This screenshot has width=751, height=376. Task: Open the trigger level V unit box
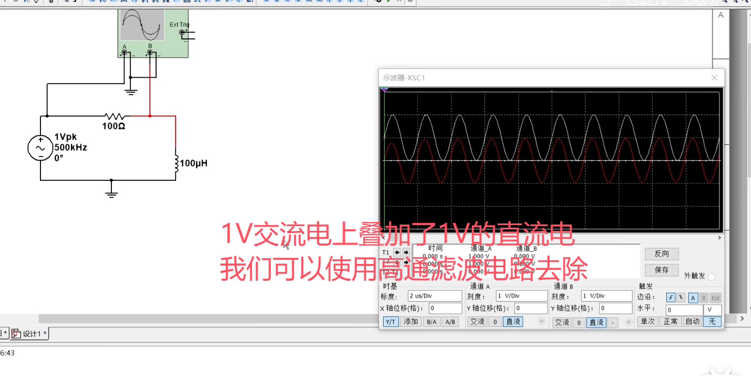[713, 310]
